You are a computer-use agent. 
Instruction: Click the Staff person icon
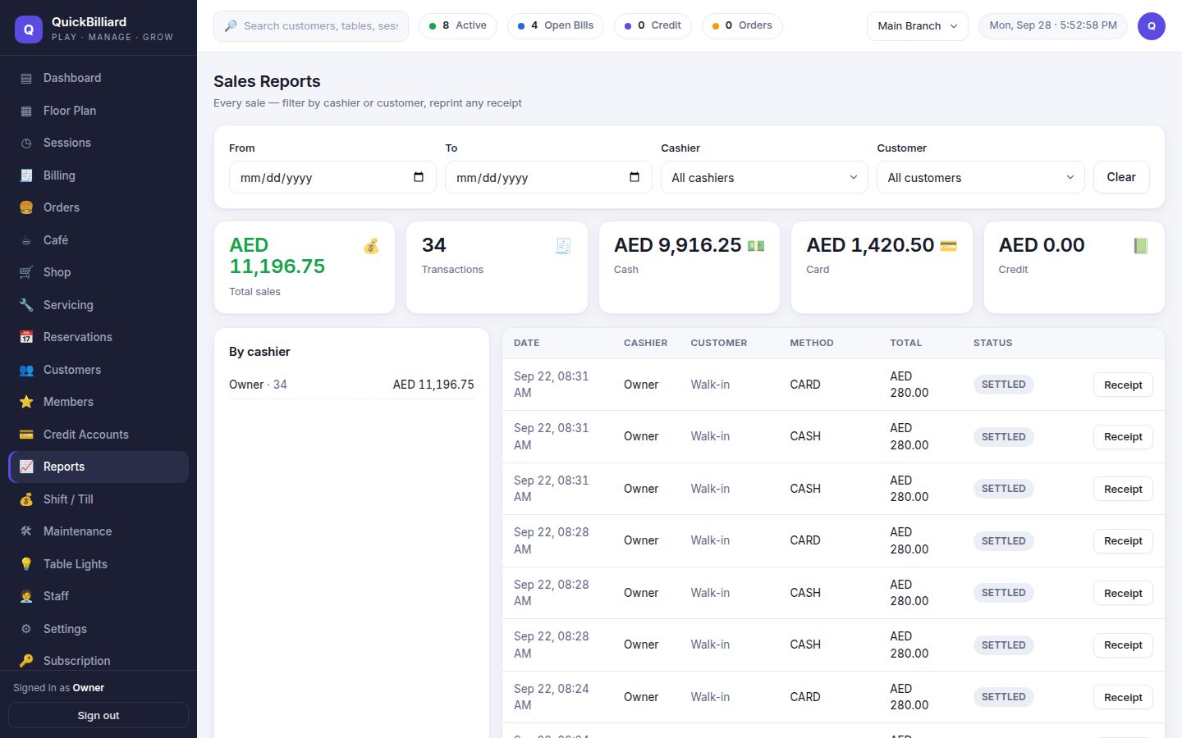click(26, 596)
